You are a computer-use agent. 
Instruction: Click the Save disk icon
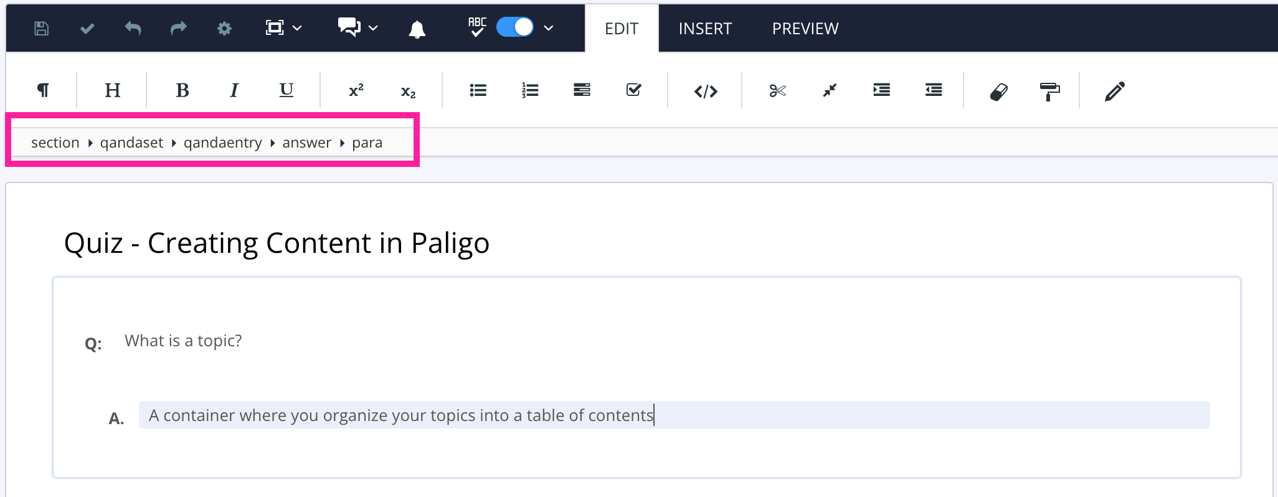(41, 28)
